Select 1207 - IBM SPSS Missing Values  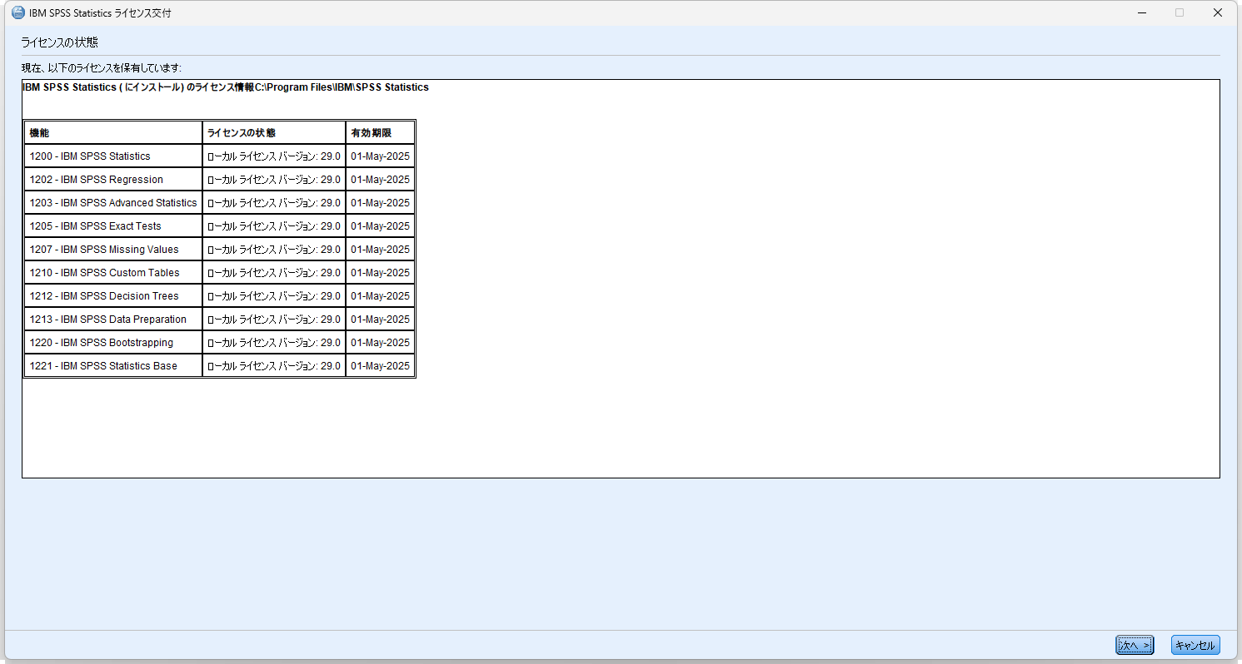[103, 250]
